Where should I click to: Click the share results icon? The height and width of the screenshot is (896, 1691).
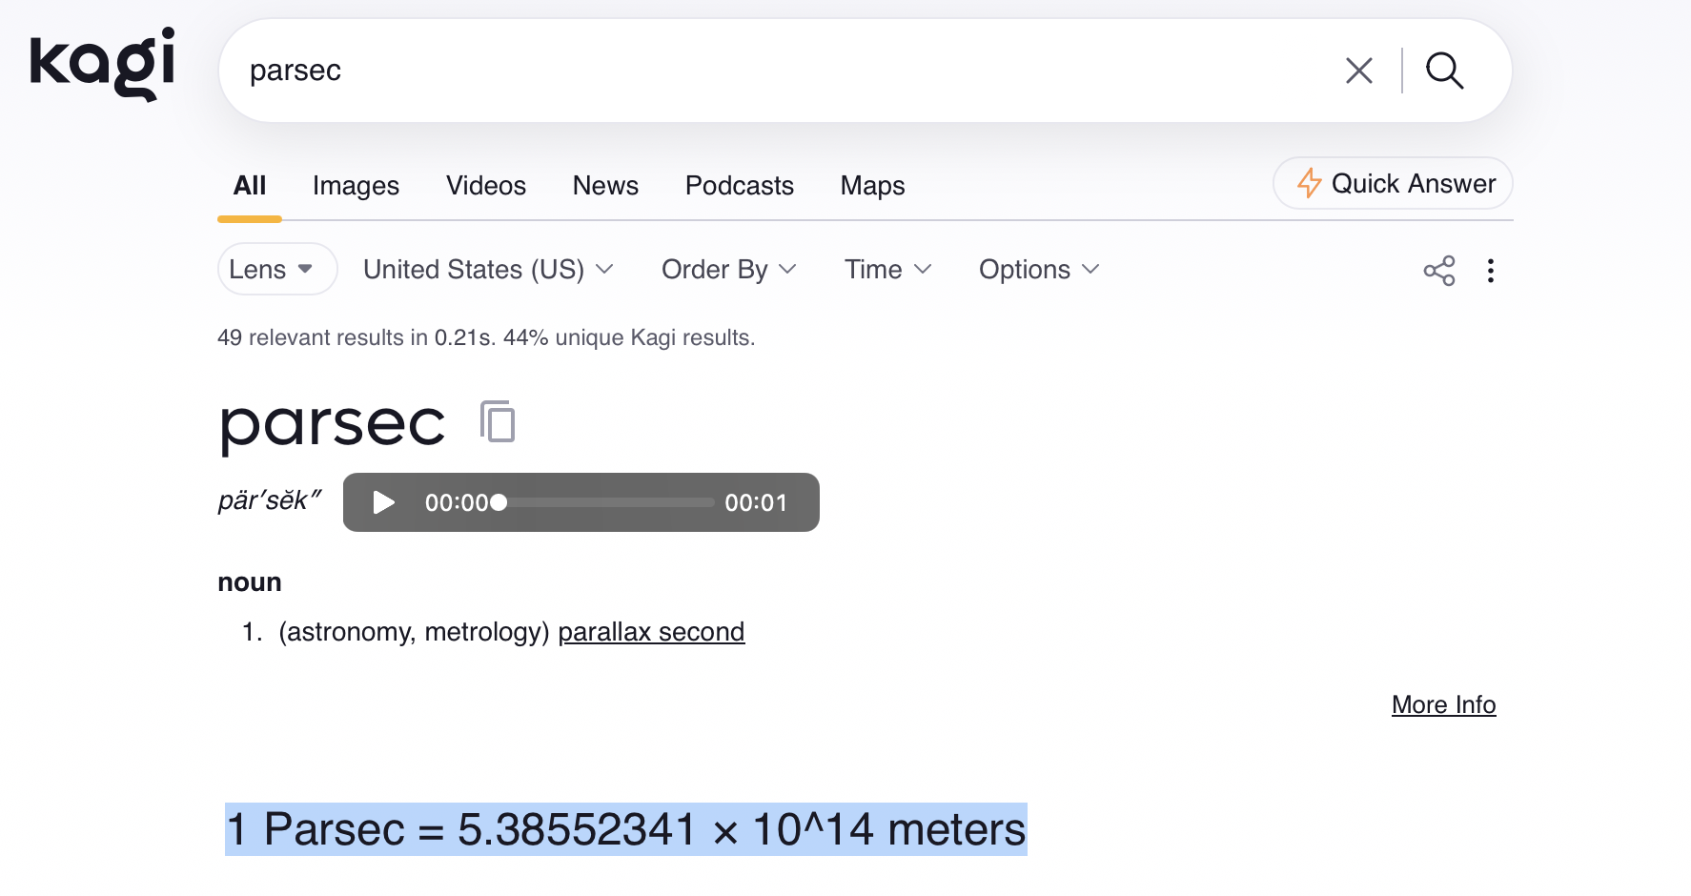point(1439,271)
